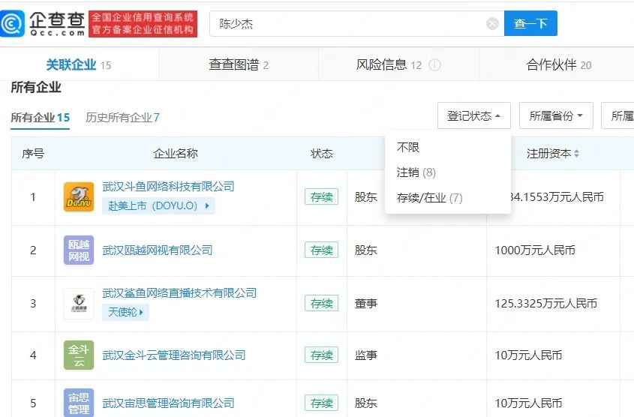
Task: Open the 金斗云 company logo thumbnail
Action: pyautogui.click(x=79, y=355)
